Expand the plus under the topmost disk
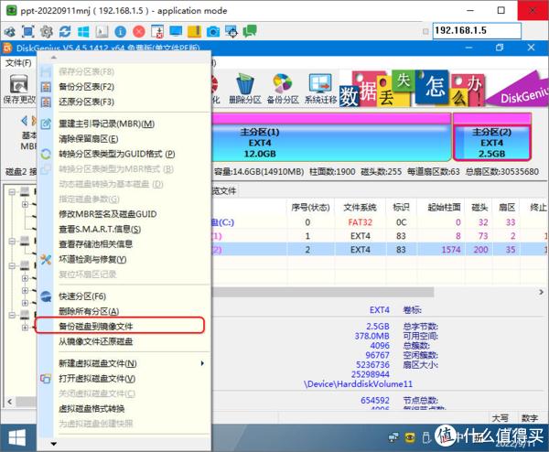Image resolution: width=549 pixels, height=452 pixels. point(25,204)
